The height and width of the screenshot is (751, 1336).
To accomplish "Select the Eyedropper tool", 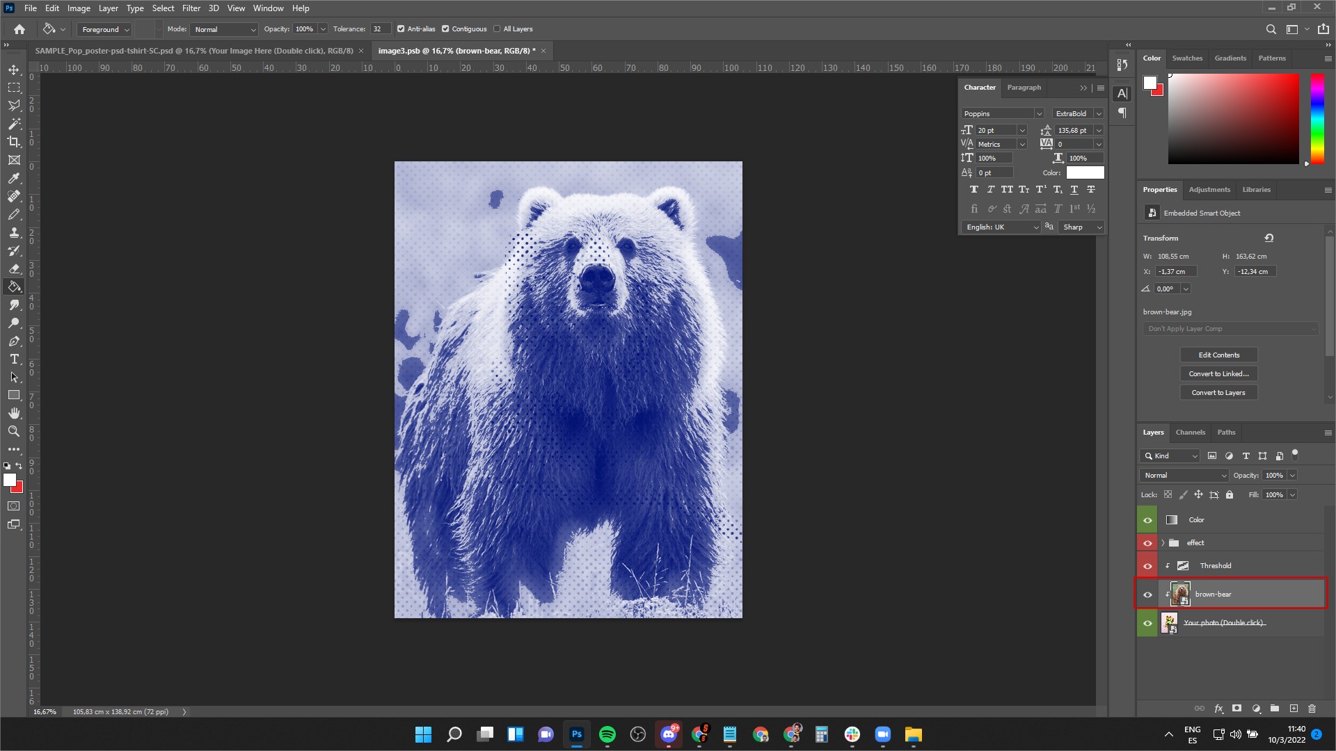I will click(13, 178).
